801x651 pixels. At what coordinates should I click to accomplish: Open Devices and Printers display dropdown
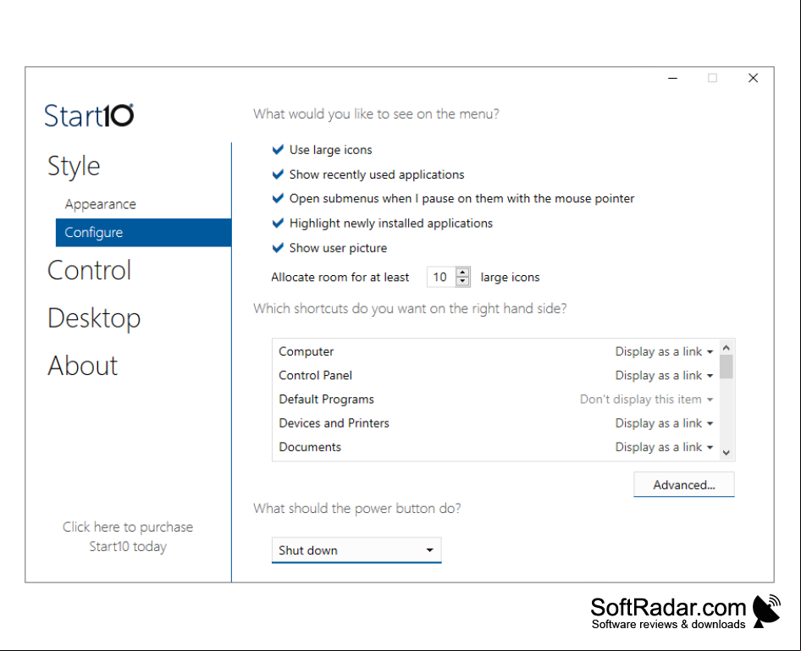coord(664,423)
